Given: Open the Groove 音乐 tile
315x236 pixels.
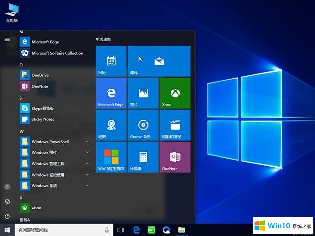Looking at the screenshot, I should pos(143,125).
